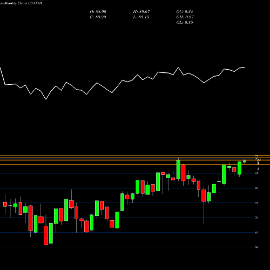Screen dimensions: 270x270
Task: Click the 75 price axis label
Action: click(x=256, y=203)
